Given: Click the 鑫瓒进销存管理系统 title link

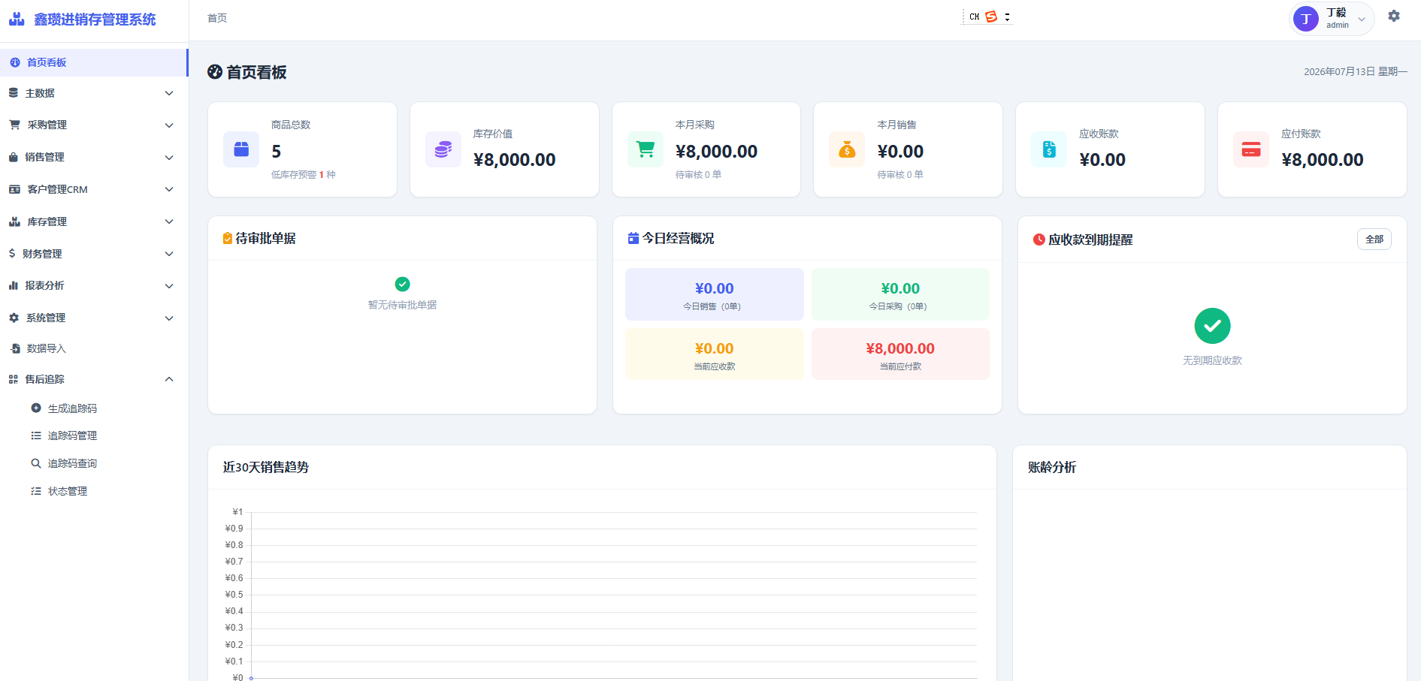Looking at the screenshot, I should click(x=95, y=20).
